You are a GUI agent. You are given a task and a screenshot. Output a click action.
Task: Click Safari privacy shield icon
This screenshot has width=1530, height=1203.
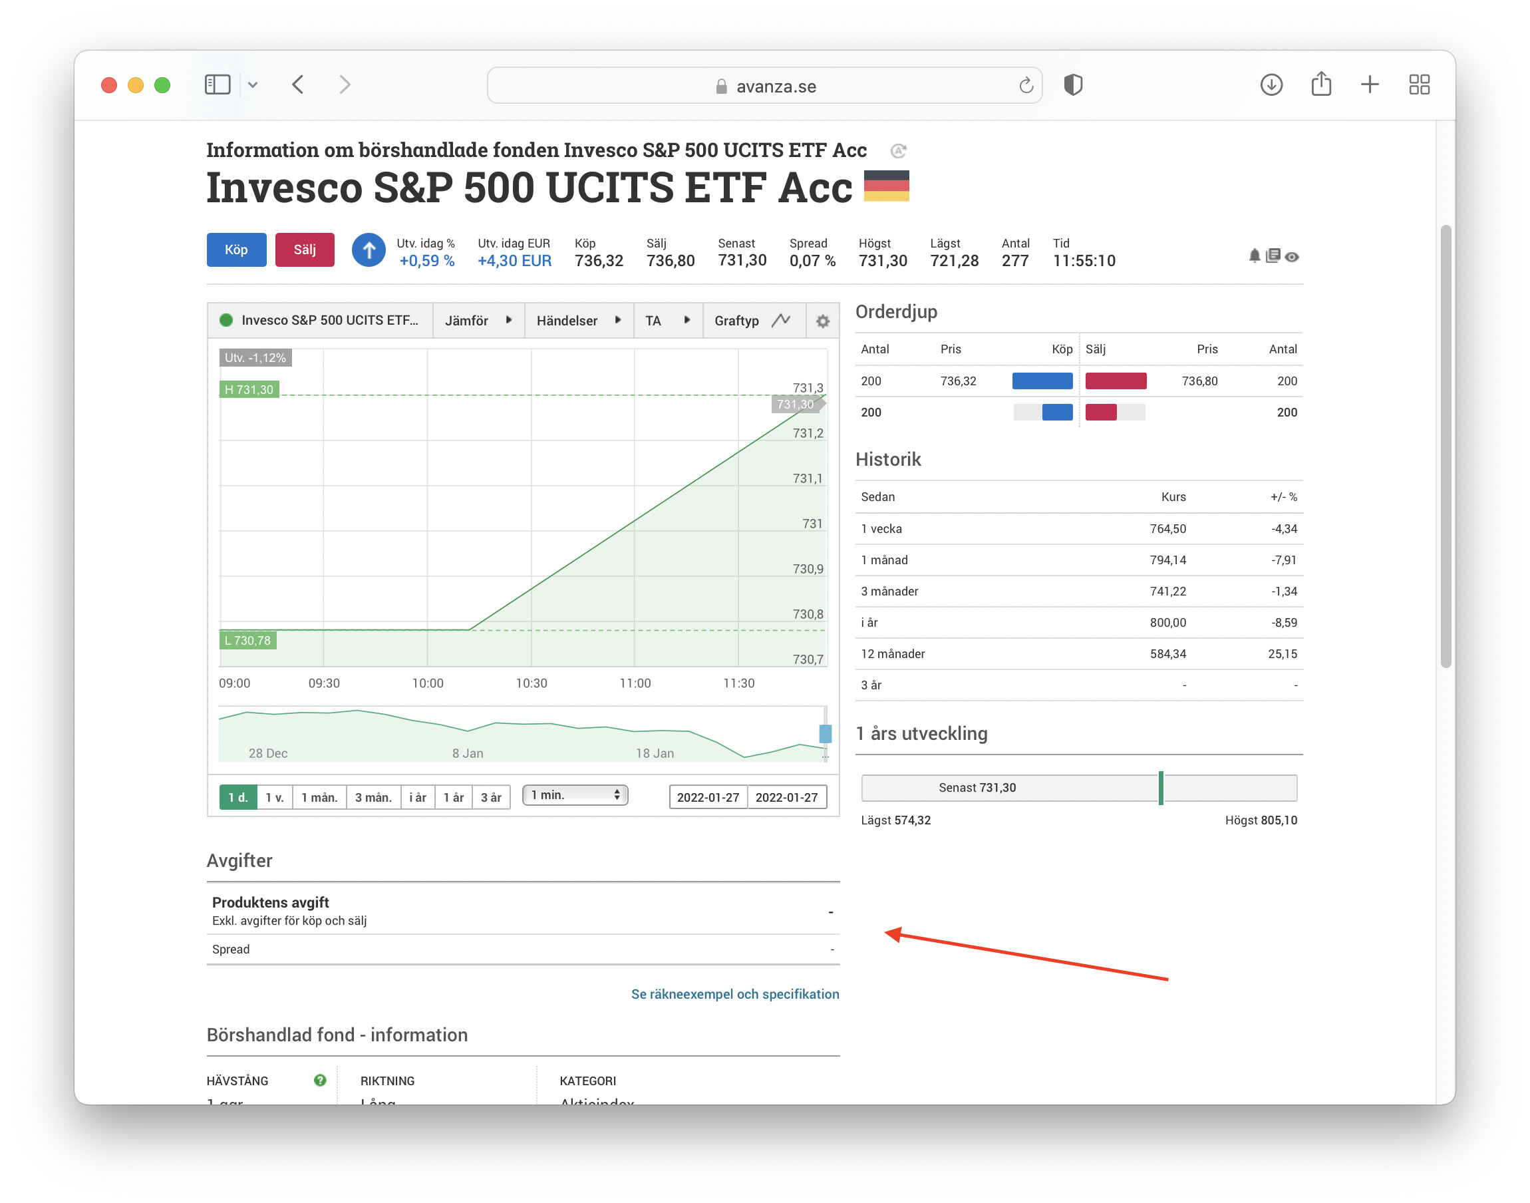click(x=1073, y=85)
